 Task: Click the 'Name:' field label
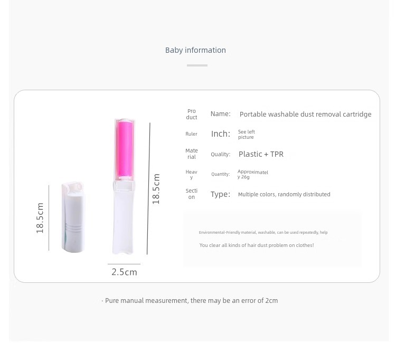tap(221, 114)
